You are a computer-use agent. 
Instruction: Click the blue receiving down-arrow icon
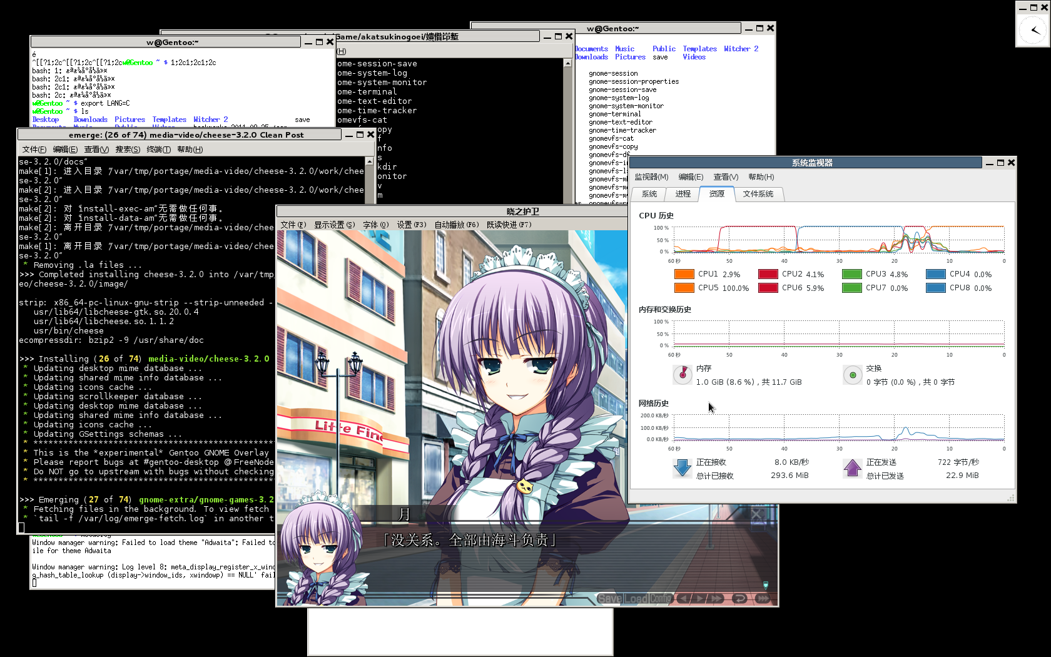682,468
